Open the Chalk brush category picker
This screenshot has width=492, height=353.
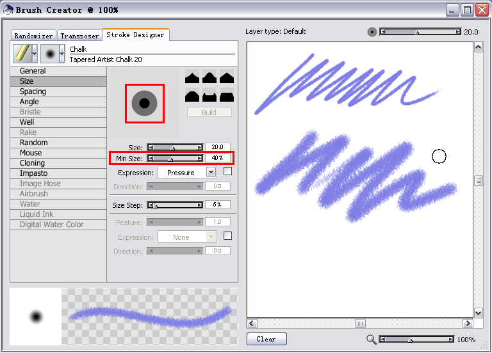(25, 54)
